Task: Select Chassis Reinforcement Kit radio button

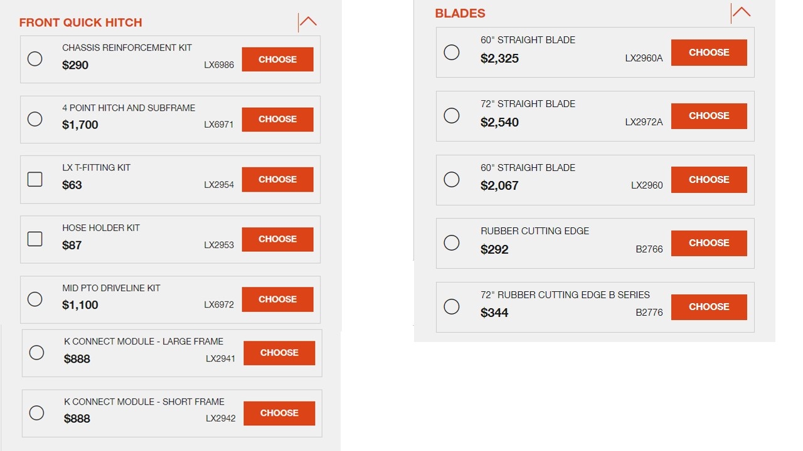Action: [x=35, y=59]
